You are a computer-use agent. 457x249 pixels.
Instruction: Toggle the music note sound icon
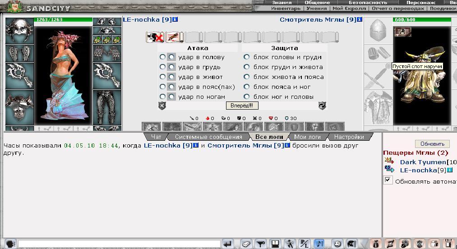coord(319,244)
